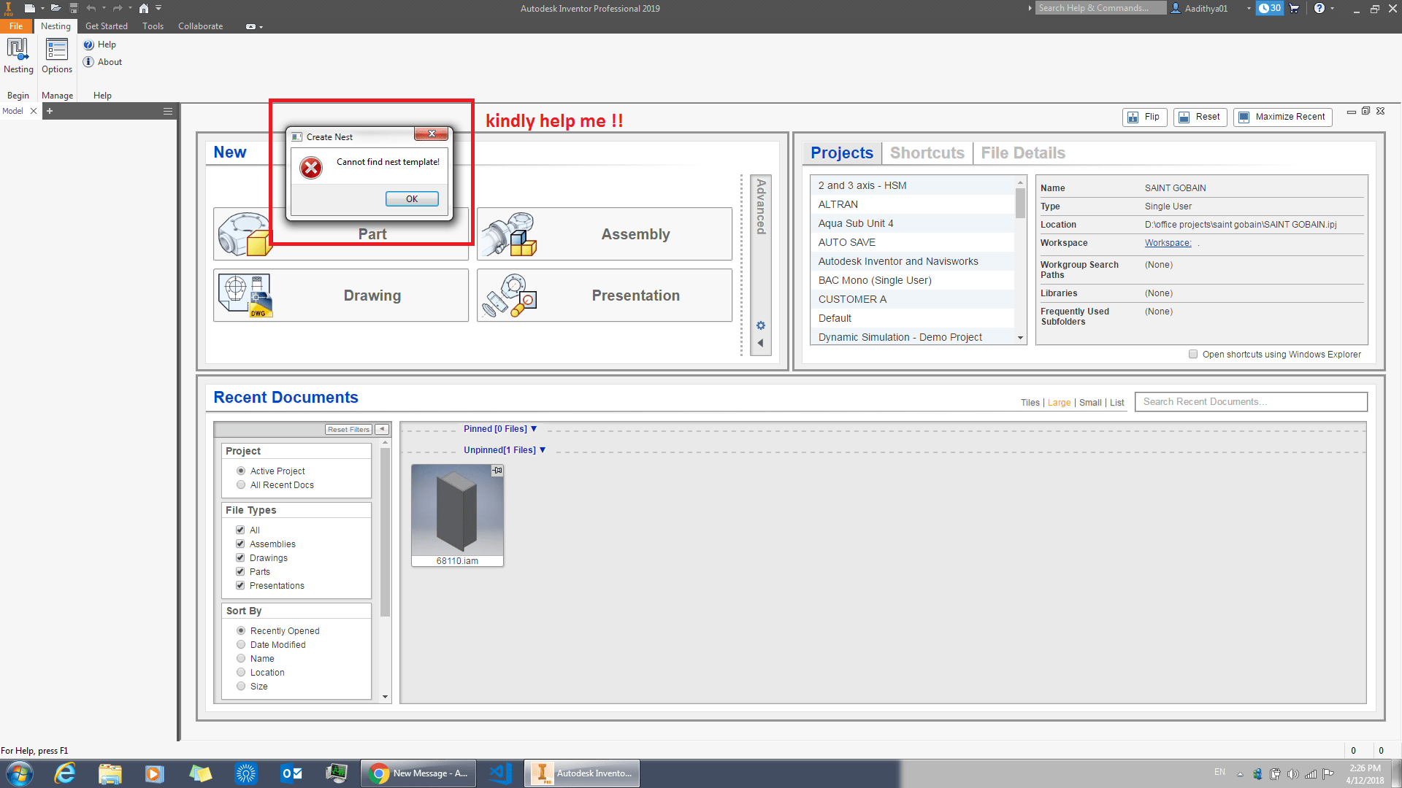
Task: Uncheck the Drawings file type filter
Action: (240, 558)
